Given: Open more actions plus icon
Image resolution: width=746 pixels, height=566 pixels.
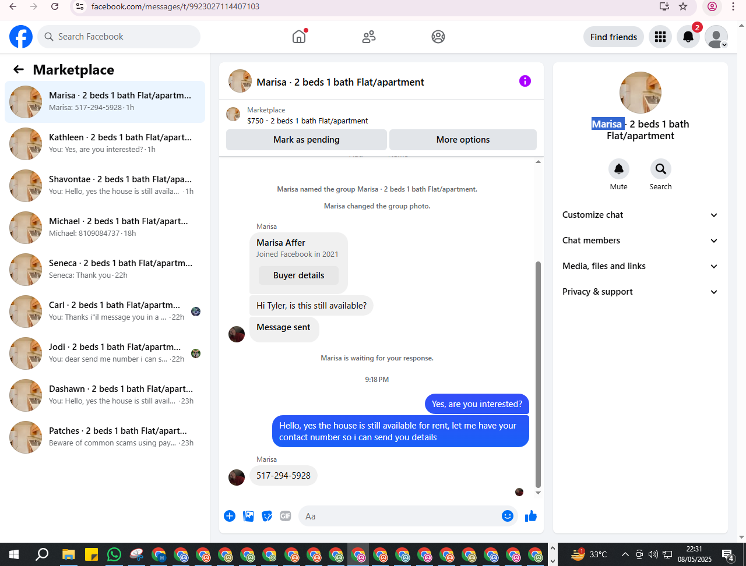Looking at the screenshot, I should click(x=230, y=516).
